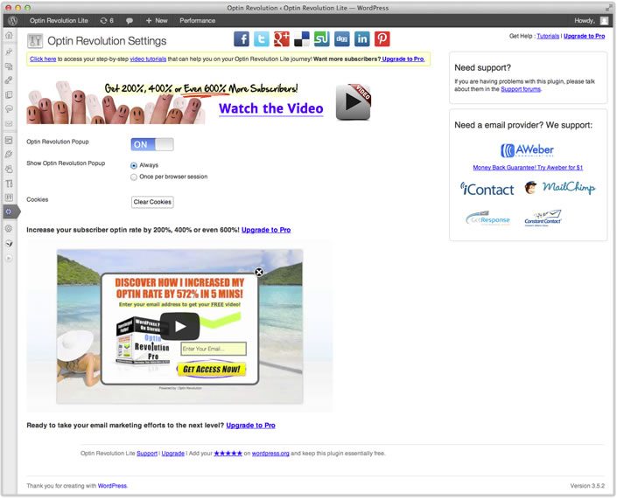Open the video tutorials link
The height and width of the screenshot is (499, 617).
point(148,59)
